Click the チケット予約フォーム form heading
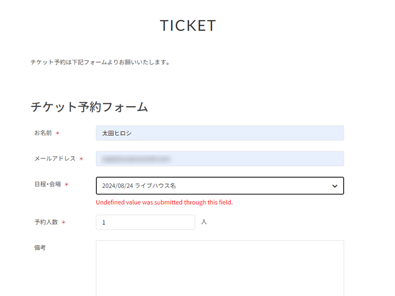The width and height of the screenshot is (395, 296). pos(89,107)
